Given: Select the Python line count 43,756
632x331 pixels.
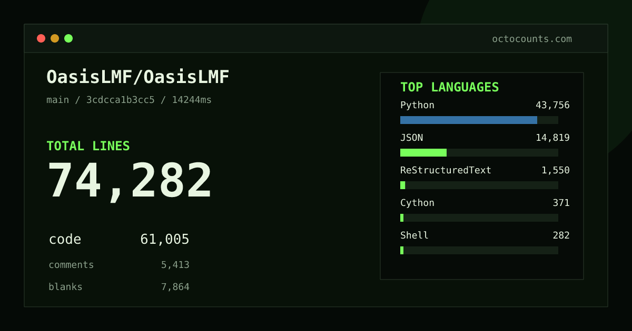Looking at the screenshot, I should 552,105.
